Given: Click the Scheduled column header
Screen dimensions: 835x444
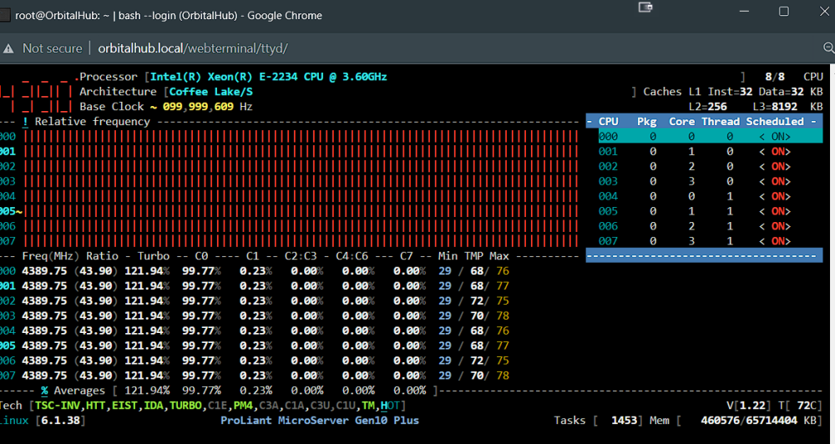Looking at the screenshot, I should tap(775, 121).
